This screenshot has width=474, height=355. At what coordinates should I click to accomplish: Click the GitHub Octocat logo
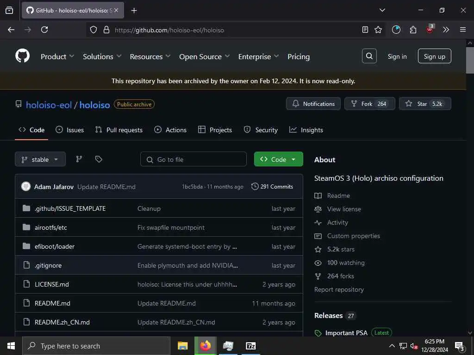pos(23,56)
